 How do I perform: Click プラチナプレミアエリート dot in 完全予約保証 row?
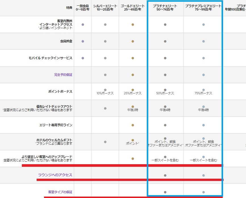point(203,75)
